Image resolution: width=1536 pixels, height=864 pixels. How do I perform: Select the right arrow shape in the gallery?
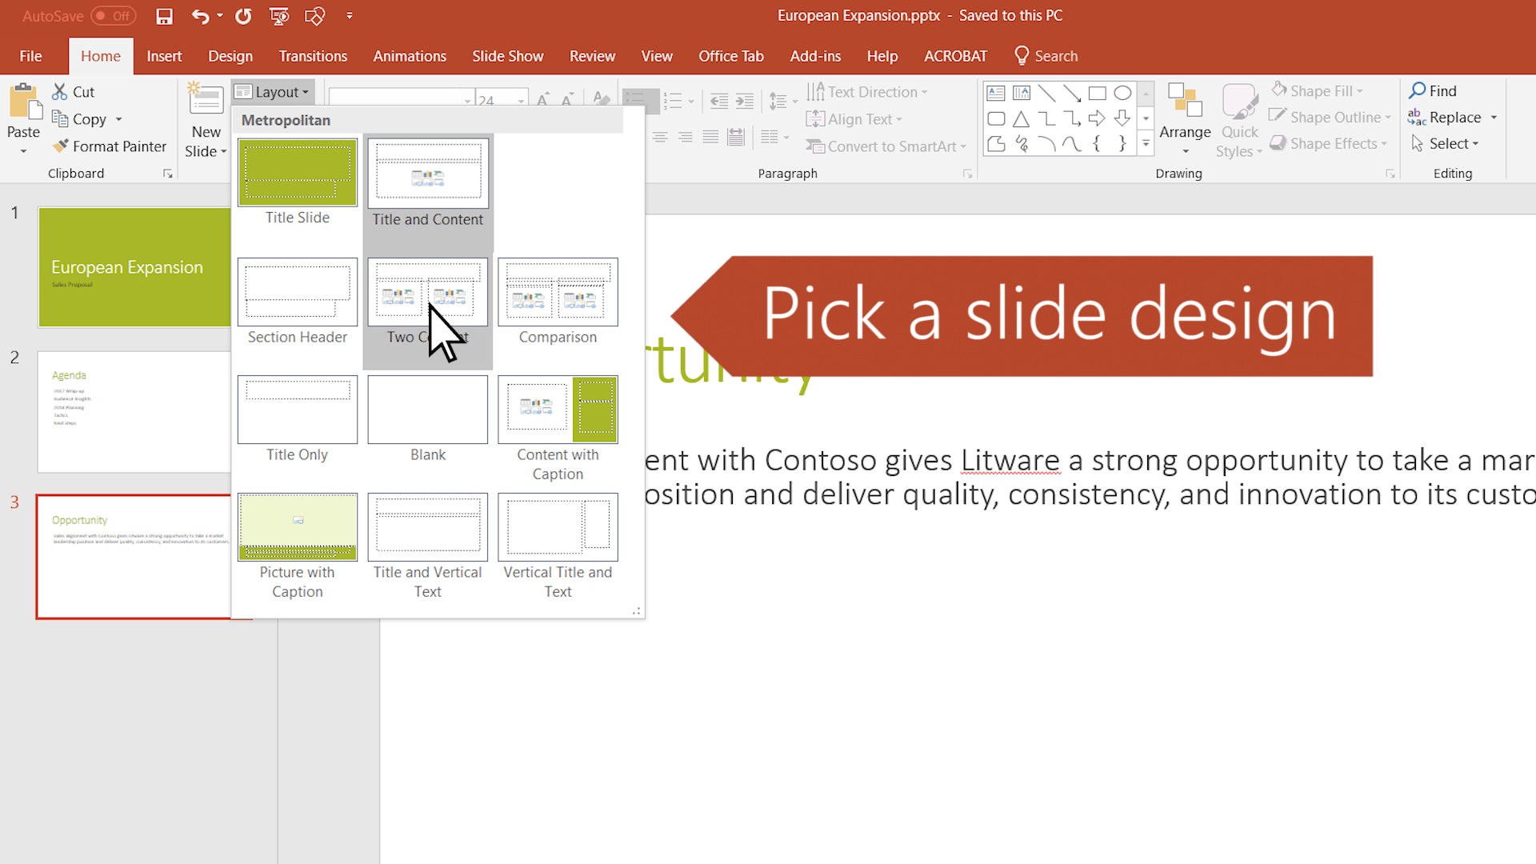pyautogui.click(x=1097, y=118)
